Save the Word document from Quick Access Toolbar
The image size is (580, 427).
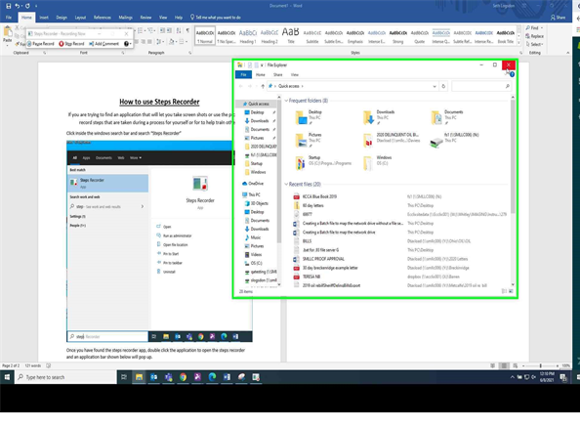tap(9, 6)
